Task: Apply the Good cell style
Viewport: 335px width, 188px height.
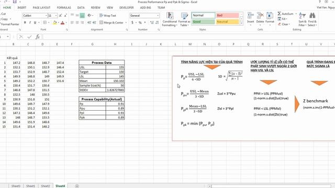Action: click(x=203, y=22)
